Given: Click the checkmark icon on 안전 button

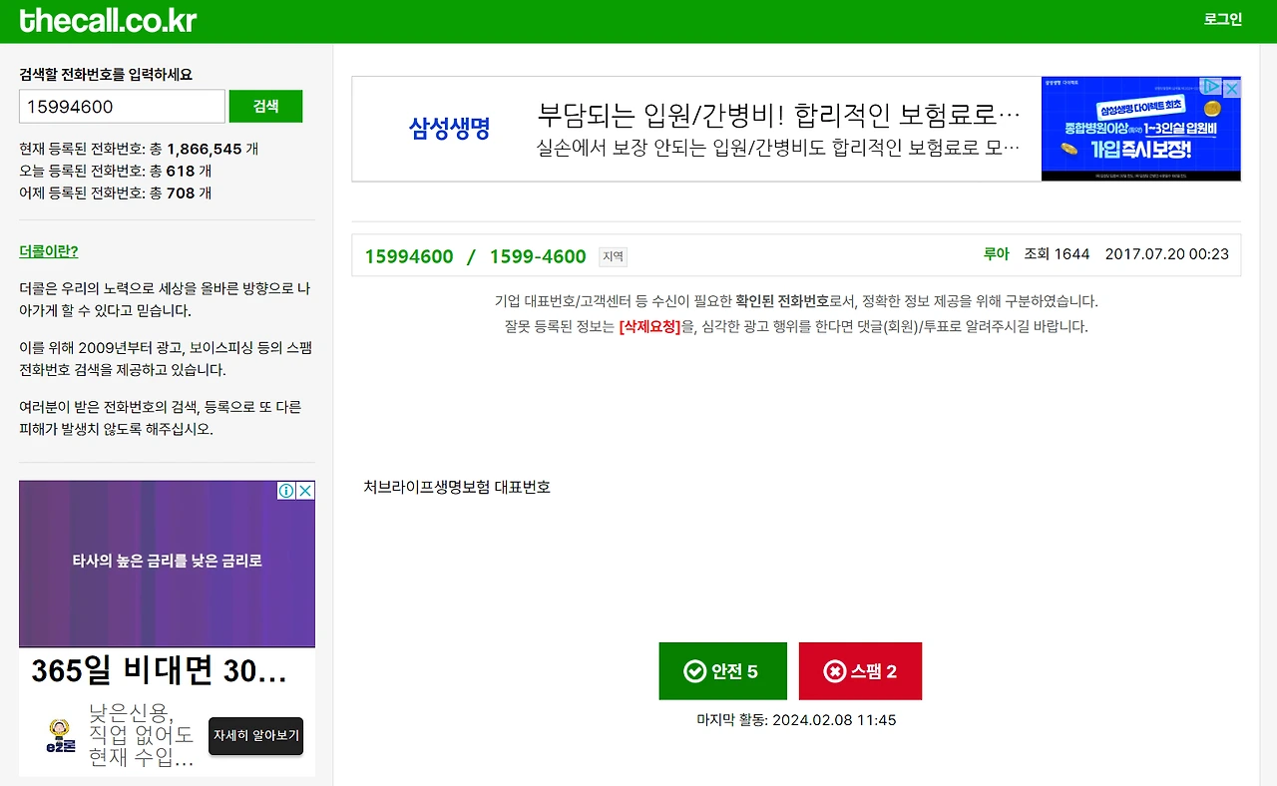Looking at the screenshot, I should pyautogui.click(x=695, y=671).
